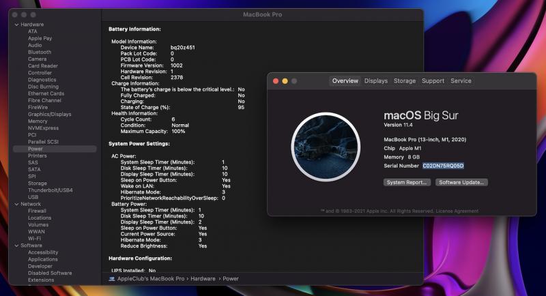
Task: Open Firewall under Network
Action: click(x=37, y=211)
